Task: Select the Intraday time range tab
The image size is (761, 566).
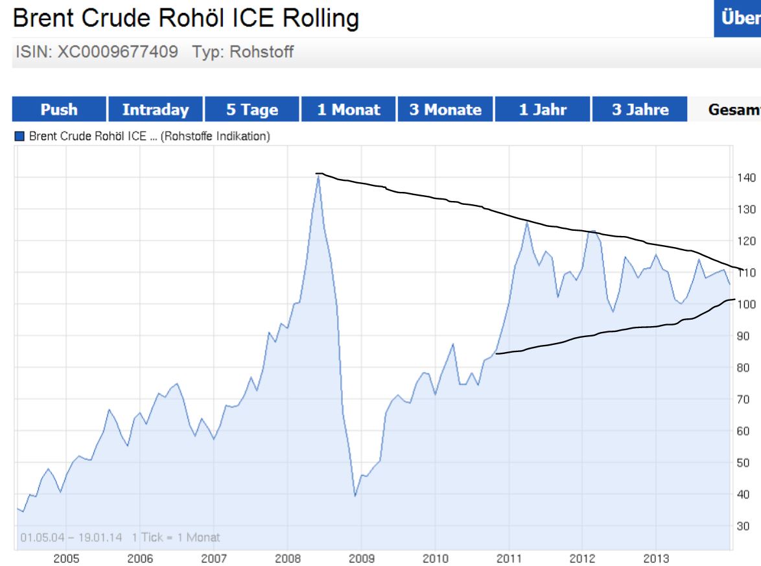Action: pos(155,110)
